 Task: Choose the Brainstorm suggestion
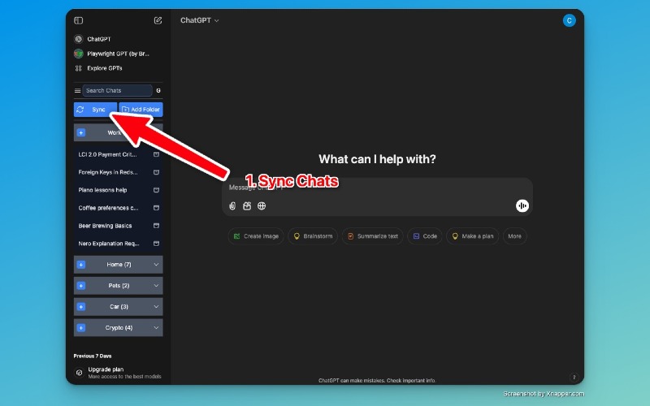point(313,236)
